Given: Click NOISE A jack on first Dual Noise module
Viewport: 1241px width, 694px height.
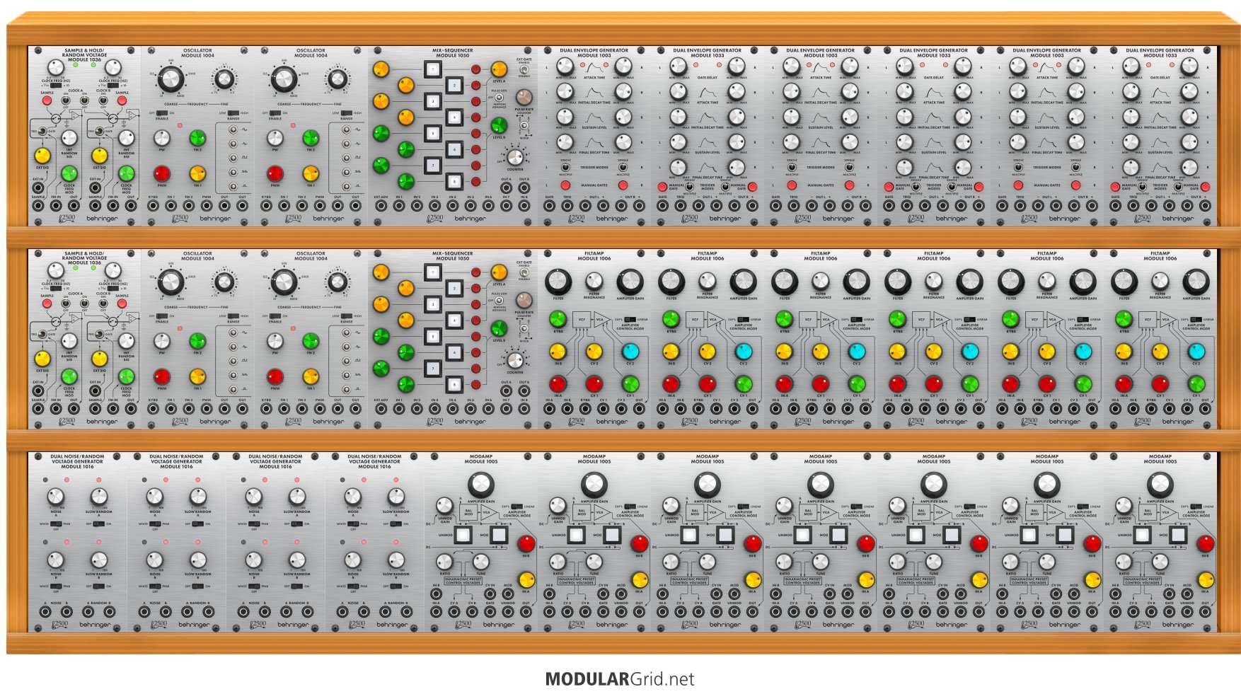Looking at the screenshot, I should click(45, 612).
